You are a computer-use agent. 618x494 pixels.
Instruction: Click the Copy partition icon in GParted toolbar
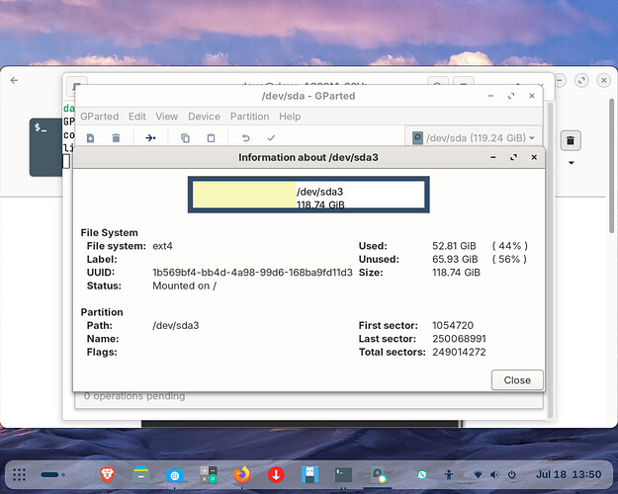click(185, 138)
